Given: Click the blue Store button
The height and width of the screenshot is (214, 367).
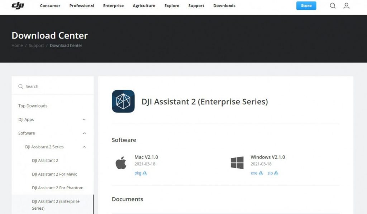Looking at the screenshot, I should pyautogui.click(x=306, y=6).
